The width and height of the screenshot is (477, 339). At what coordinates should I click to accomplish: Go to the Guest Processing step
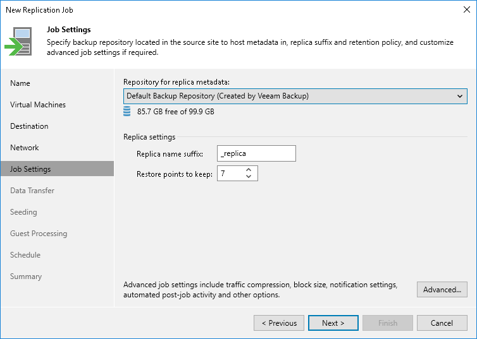39,234
